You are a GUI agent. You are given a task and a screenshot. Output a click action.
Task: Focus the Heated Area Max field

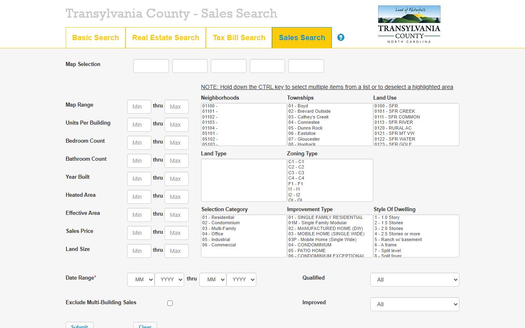pyautogui.click(x=176, y=197)
